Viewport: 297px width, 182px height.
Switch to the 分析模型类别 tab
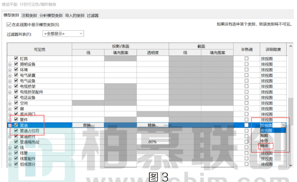tap(51, 15)
